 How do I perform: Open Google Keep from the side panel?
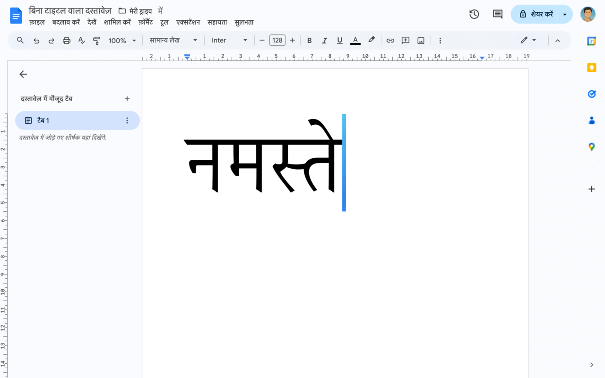591,68
